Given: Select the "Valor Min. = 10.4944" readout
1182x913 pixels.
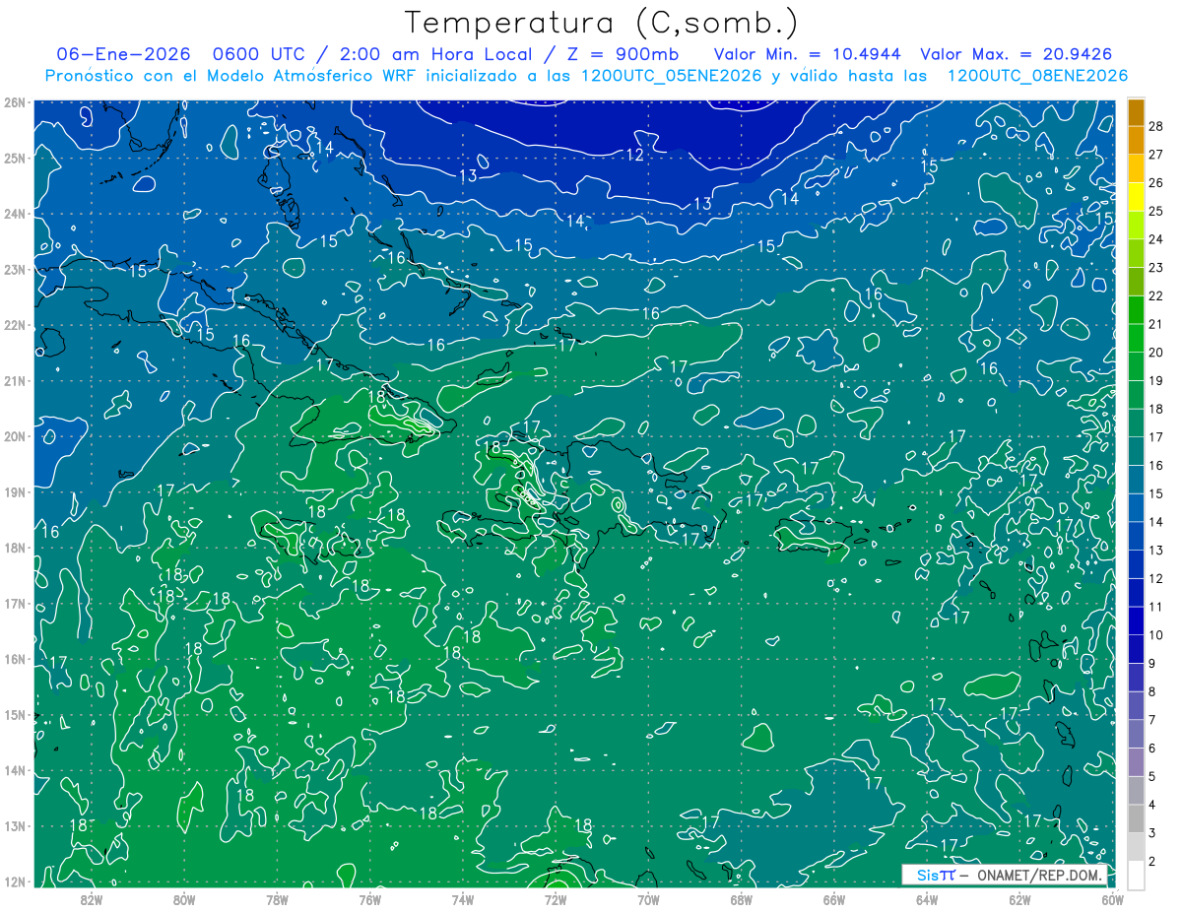Looking at the screenshot, I should pos(807,54).
